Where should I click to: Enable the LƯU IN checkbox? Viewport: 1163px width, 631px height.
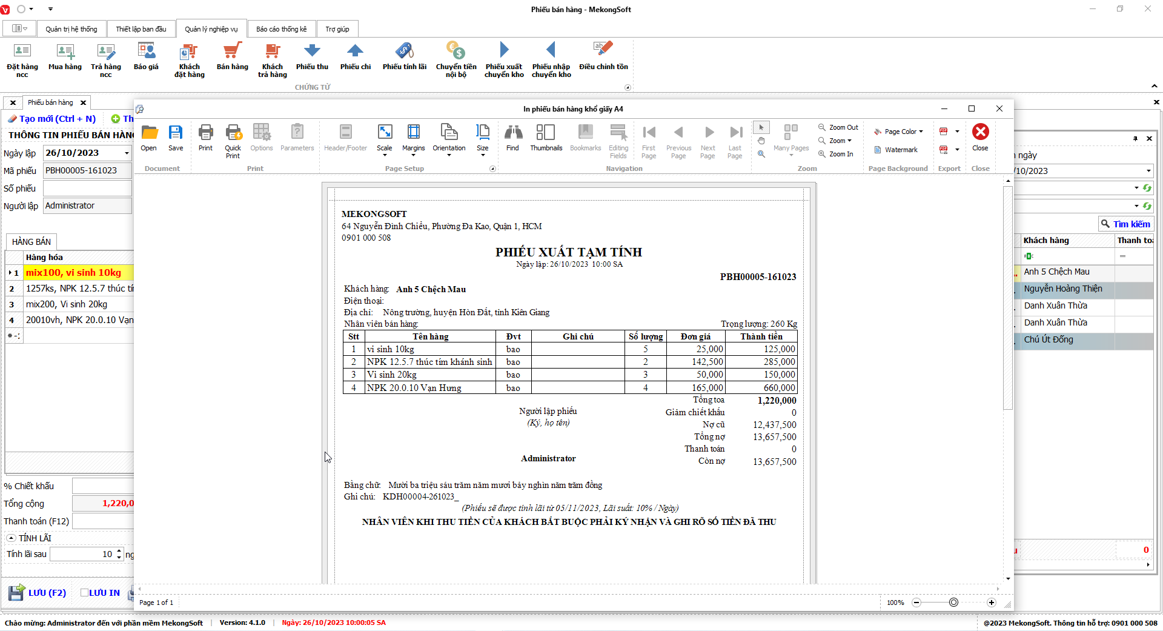85,593
